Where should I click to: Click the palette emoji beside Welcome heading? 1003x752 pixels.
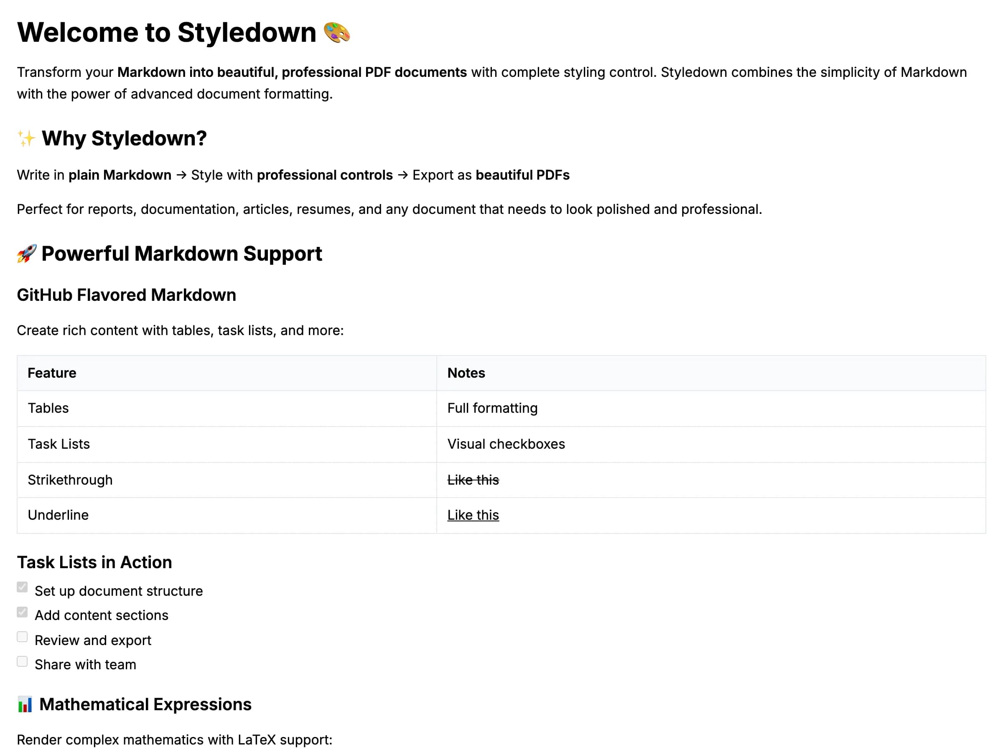point(336,32)
